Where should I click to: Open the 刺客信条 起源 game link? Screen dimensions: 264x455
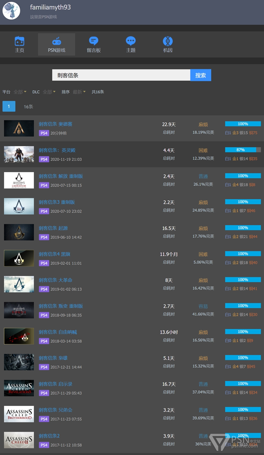(53, 228)
